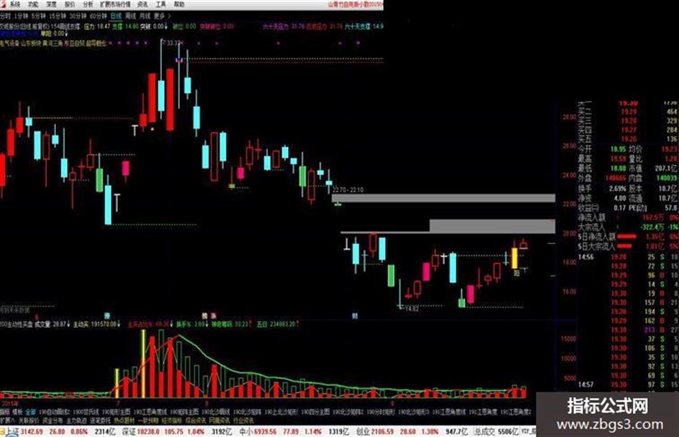
Task: Select the 月线 monthly chart tab
Action: click(145, 16)
